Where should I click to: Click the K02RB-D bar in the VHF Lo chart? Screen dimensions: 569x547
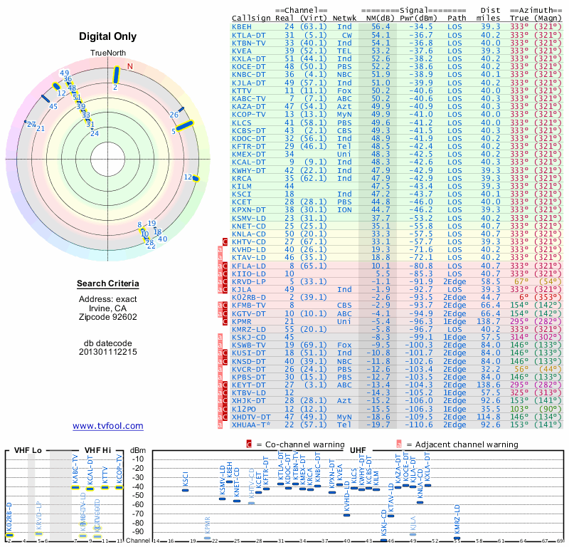[9, 535]
